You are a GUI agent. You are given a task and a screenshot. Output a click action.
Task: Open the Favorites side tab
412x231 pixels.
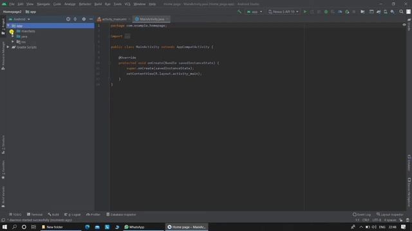click(3, 169)
